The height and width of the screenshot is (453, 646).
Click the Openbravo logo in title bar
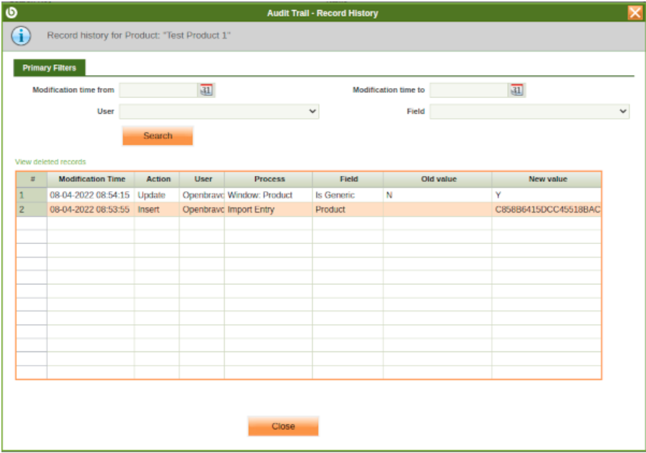[11, 12]
